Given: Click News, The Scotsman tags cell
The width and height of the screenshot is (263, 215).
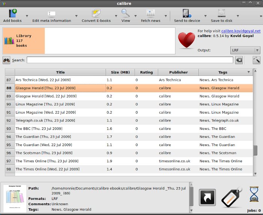Looking at the screenshot, I should tap(226, 153).
